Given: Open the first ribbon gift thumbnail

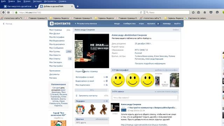Looking at the screenshot, I should pos(92,110).
